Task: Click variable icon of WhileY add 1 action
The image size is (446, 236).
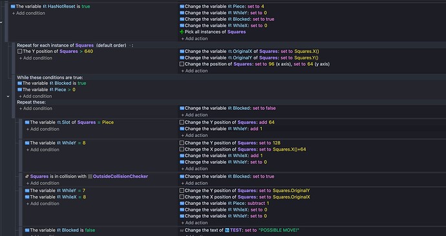Action: 182,129
